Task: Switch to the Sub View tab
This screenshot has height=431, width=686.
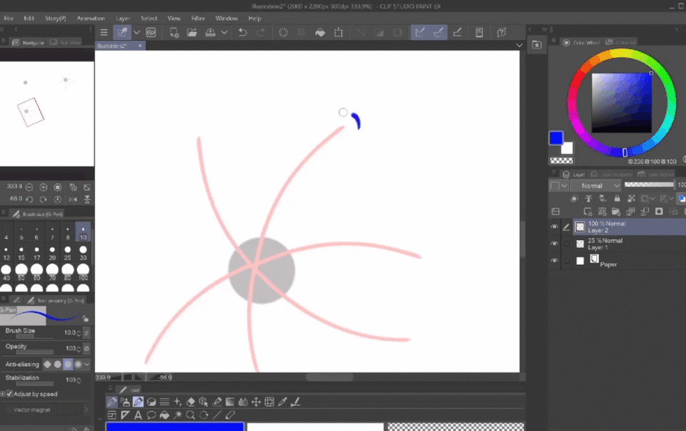Action: pyautogui.click(x=66, y=42)
